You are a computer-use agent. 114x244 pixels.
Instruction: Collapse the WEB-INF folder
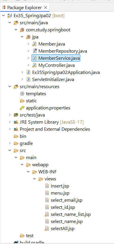tap(28, 172)
